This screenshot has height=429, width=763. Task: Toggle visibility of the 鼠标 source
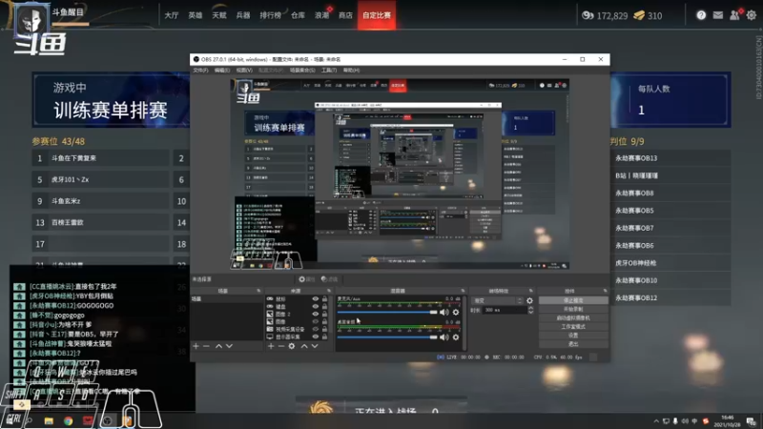316,299
